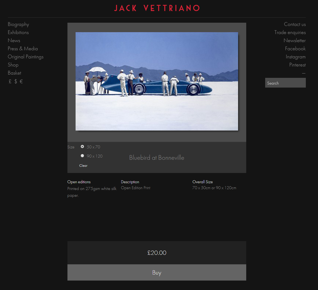Image resolution: width=318 pixels, height=290 pixels.
Task: Select the 50 x 70 size option
Action: (82, 146)
